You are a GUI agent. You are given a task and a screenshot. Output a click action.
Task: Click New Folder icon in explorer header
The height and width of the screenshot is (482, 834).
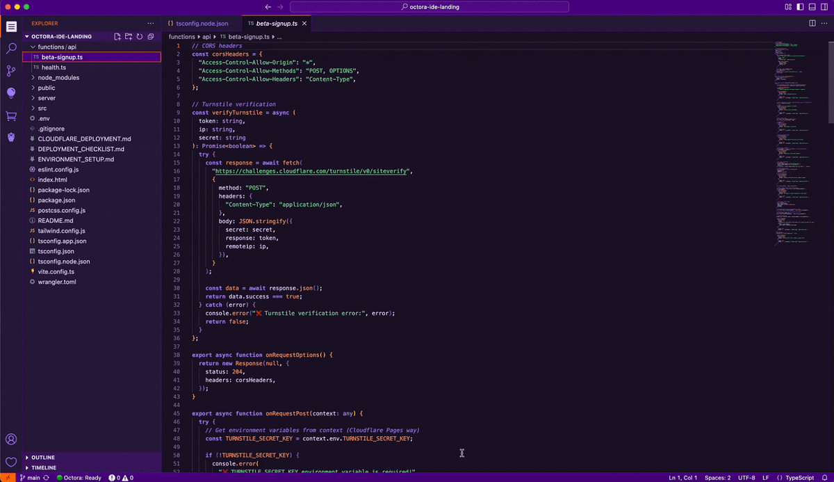pos(129,36)
